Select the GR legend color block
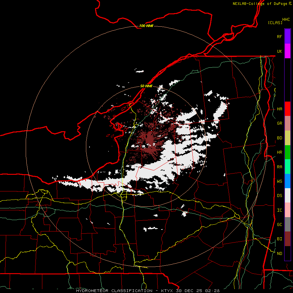The width and height of the screenshot is (293, 293). [287, 123]
